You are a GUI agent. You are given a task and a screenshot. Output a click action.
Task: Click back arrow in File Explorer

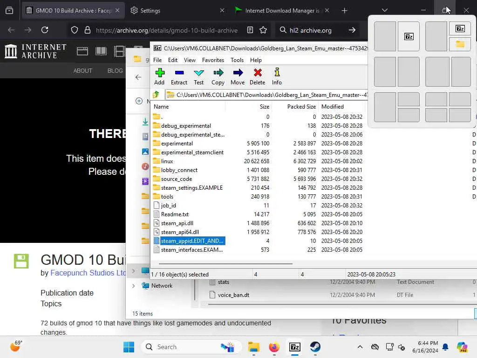pyautogui.click(x=138, y=77)
